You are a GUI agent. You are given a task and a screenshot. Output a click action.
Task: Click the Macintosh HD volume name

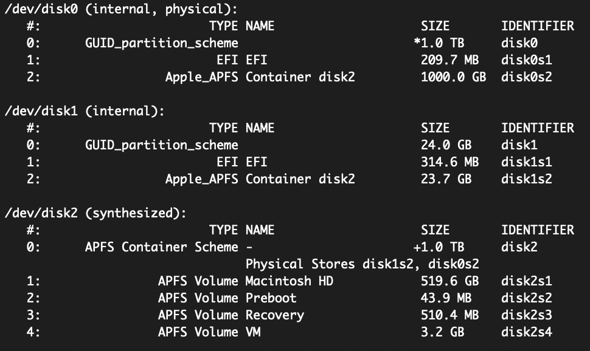pyautogui.click(x=289, y=281)
